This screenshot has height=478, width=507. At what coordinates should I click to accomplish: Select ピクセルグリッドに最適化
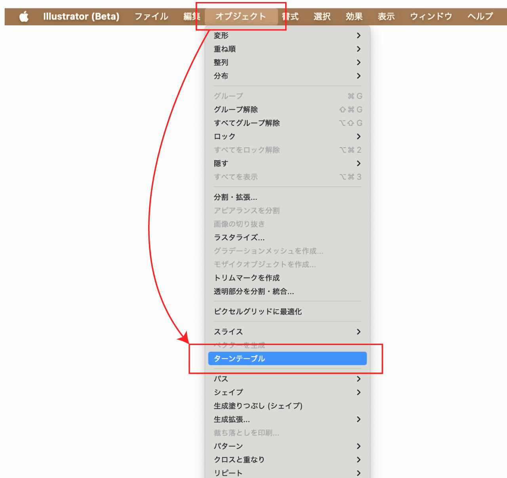coord(288,311)
